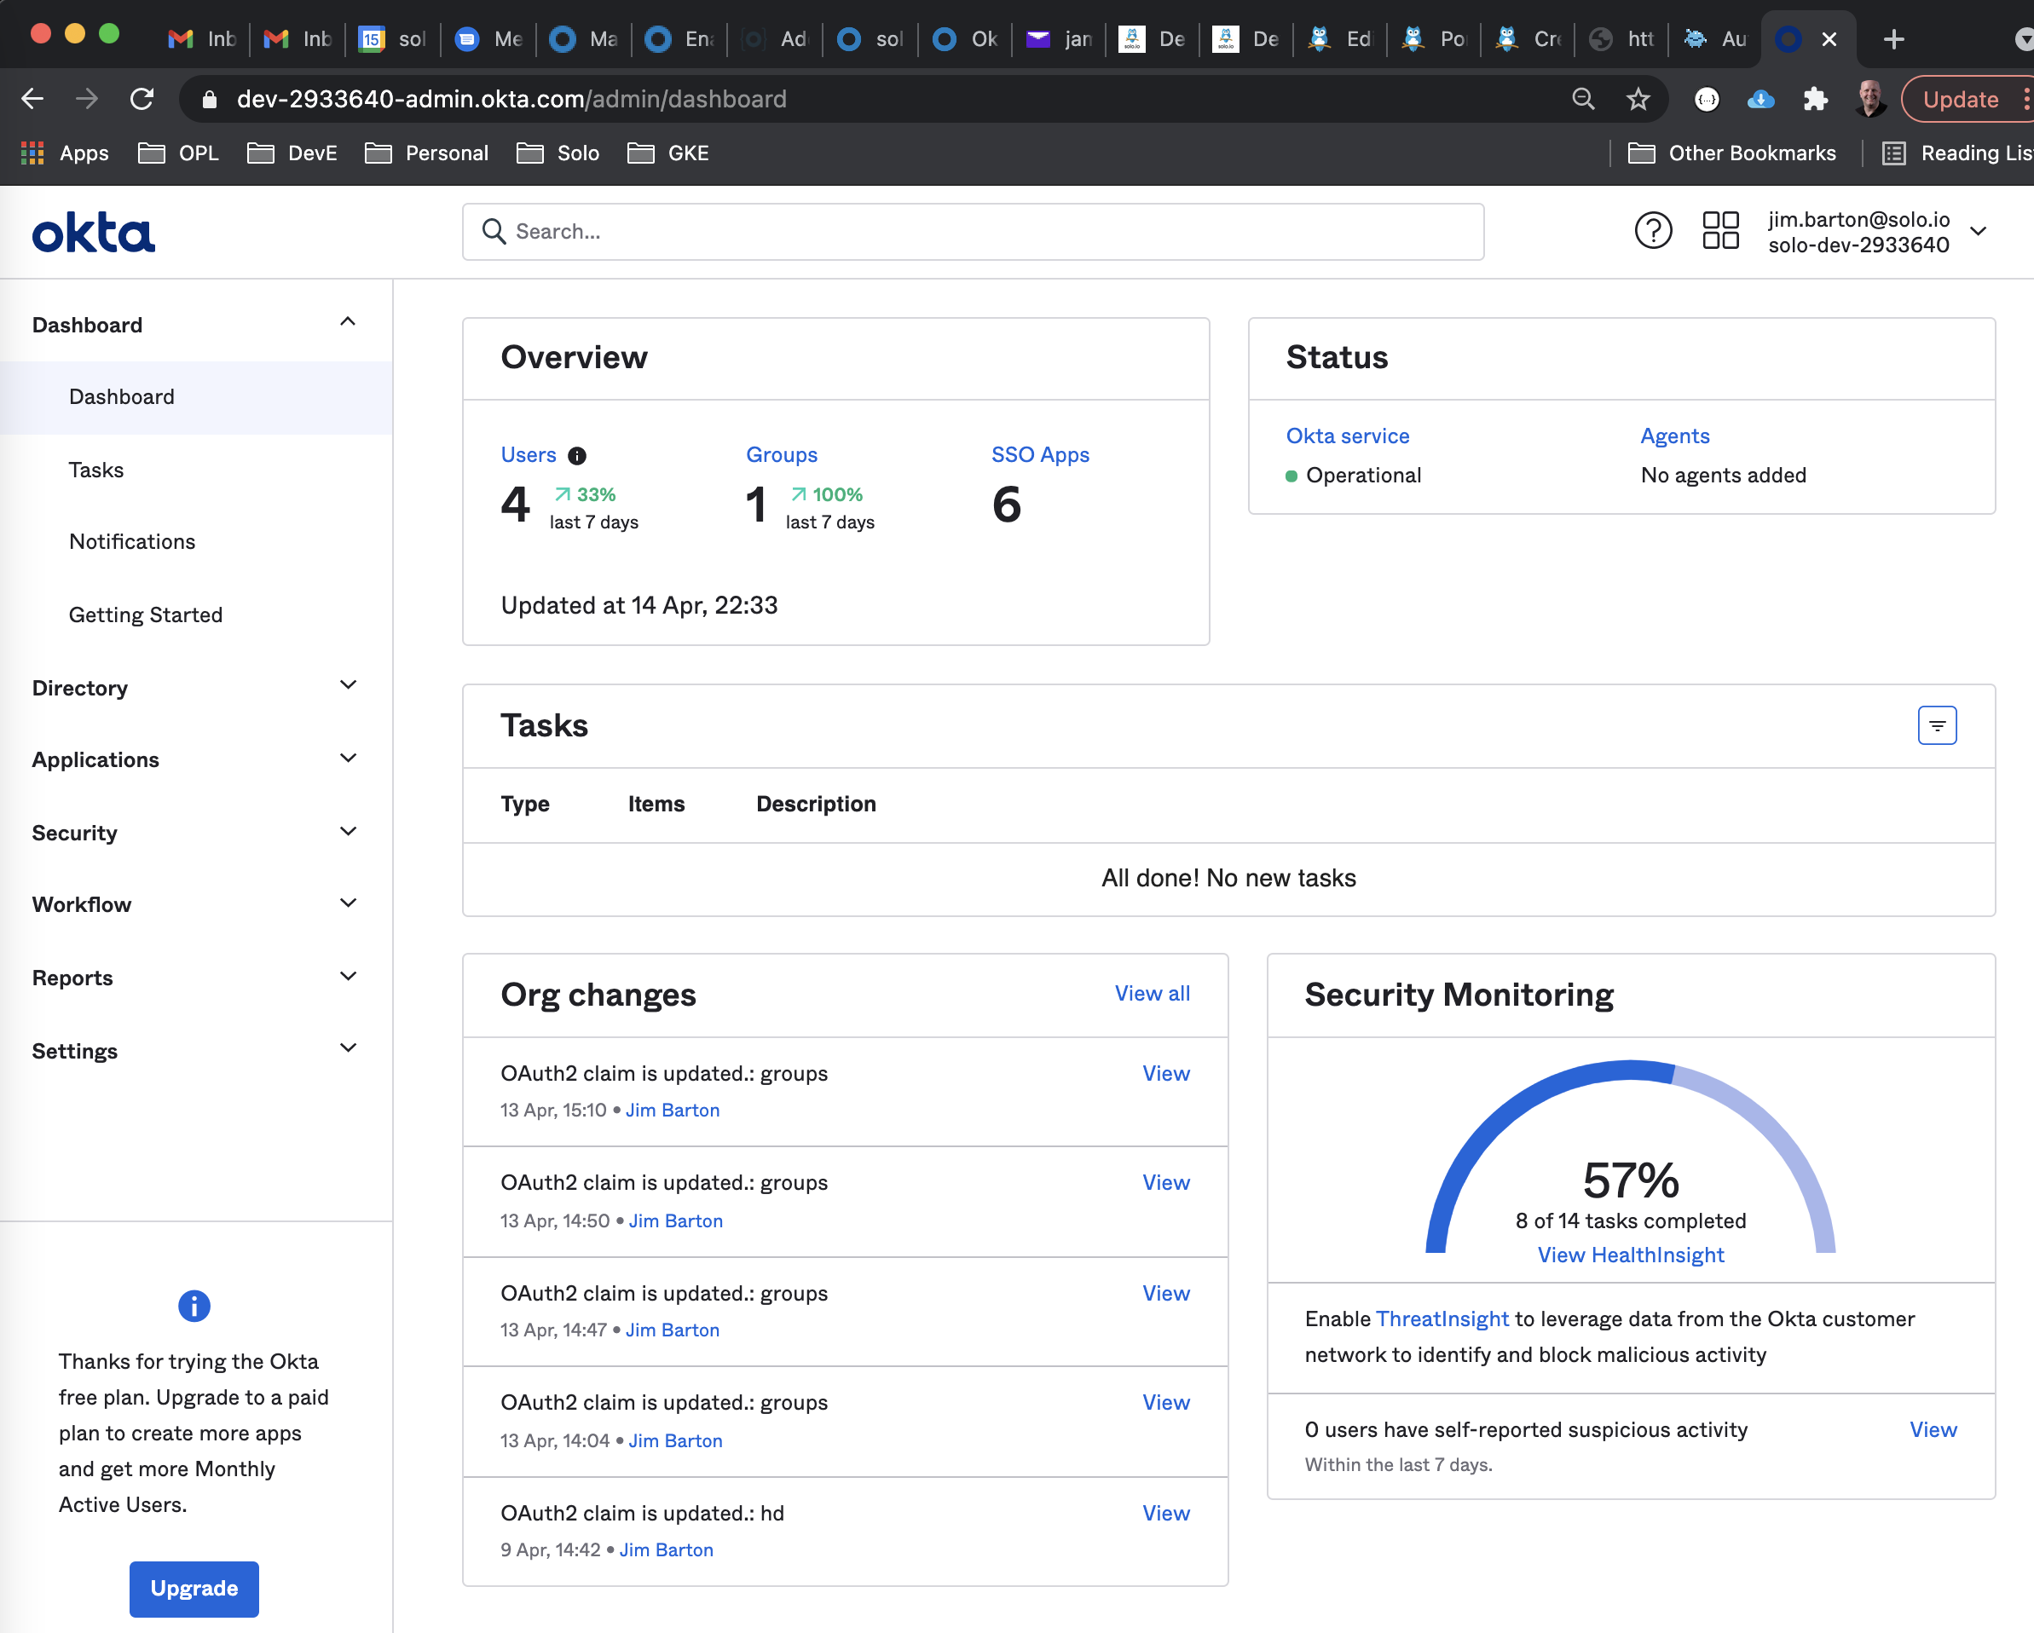Screen dimensions: 2034x1633
Task: Click browser back arrow
Action: coord(32,99)
